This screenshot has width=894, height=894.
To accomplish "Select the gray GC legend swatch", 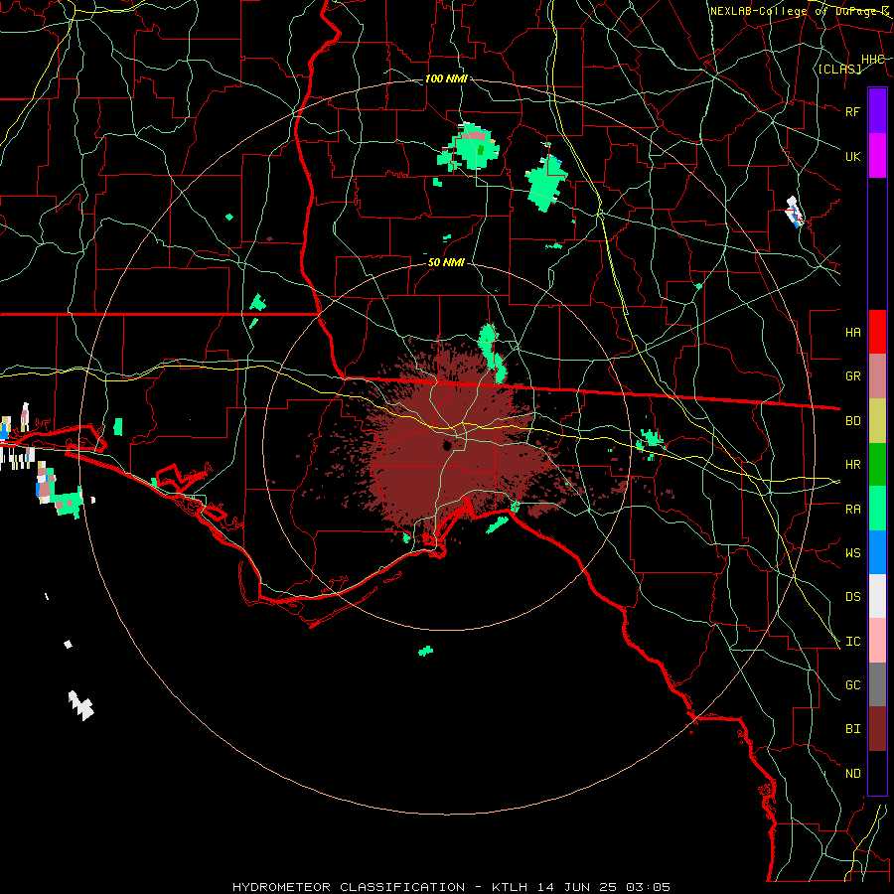I will (877, 684).
